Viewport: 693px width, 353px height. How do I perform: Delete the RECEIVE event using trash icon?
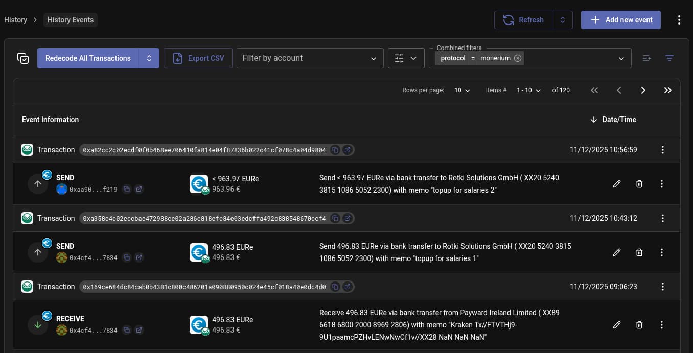click(639, 325)
